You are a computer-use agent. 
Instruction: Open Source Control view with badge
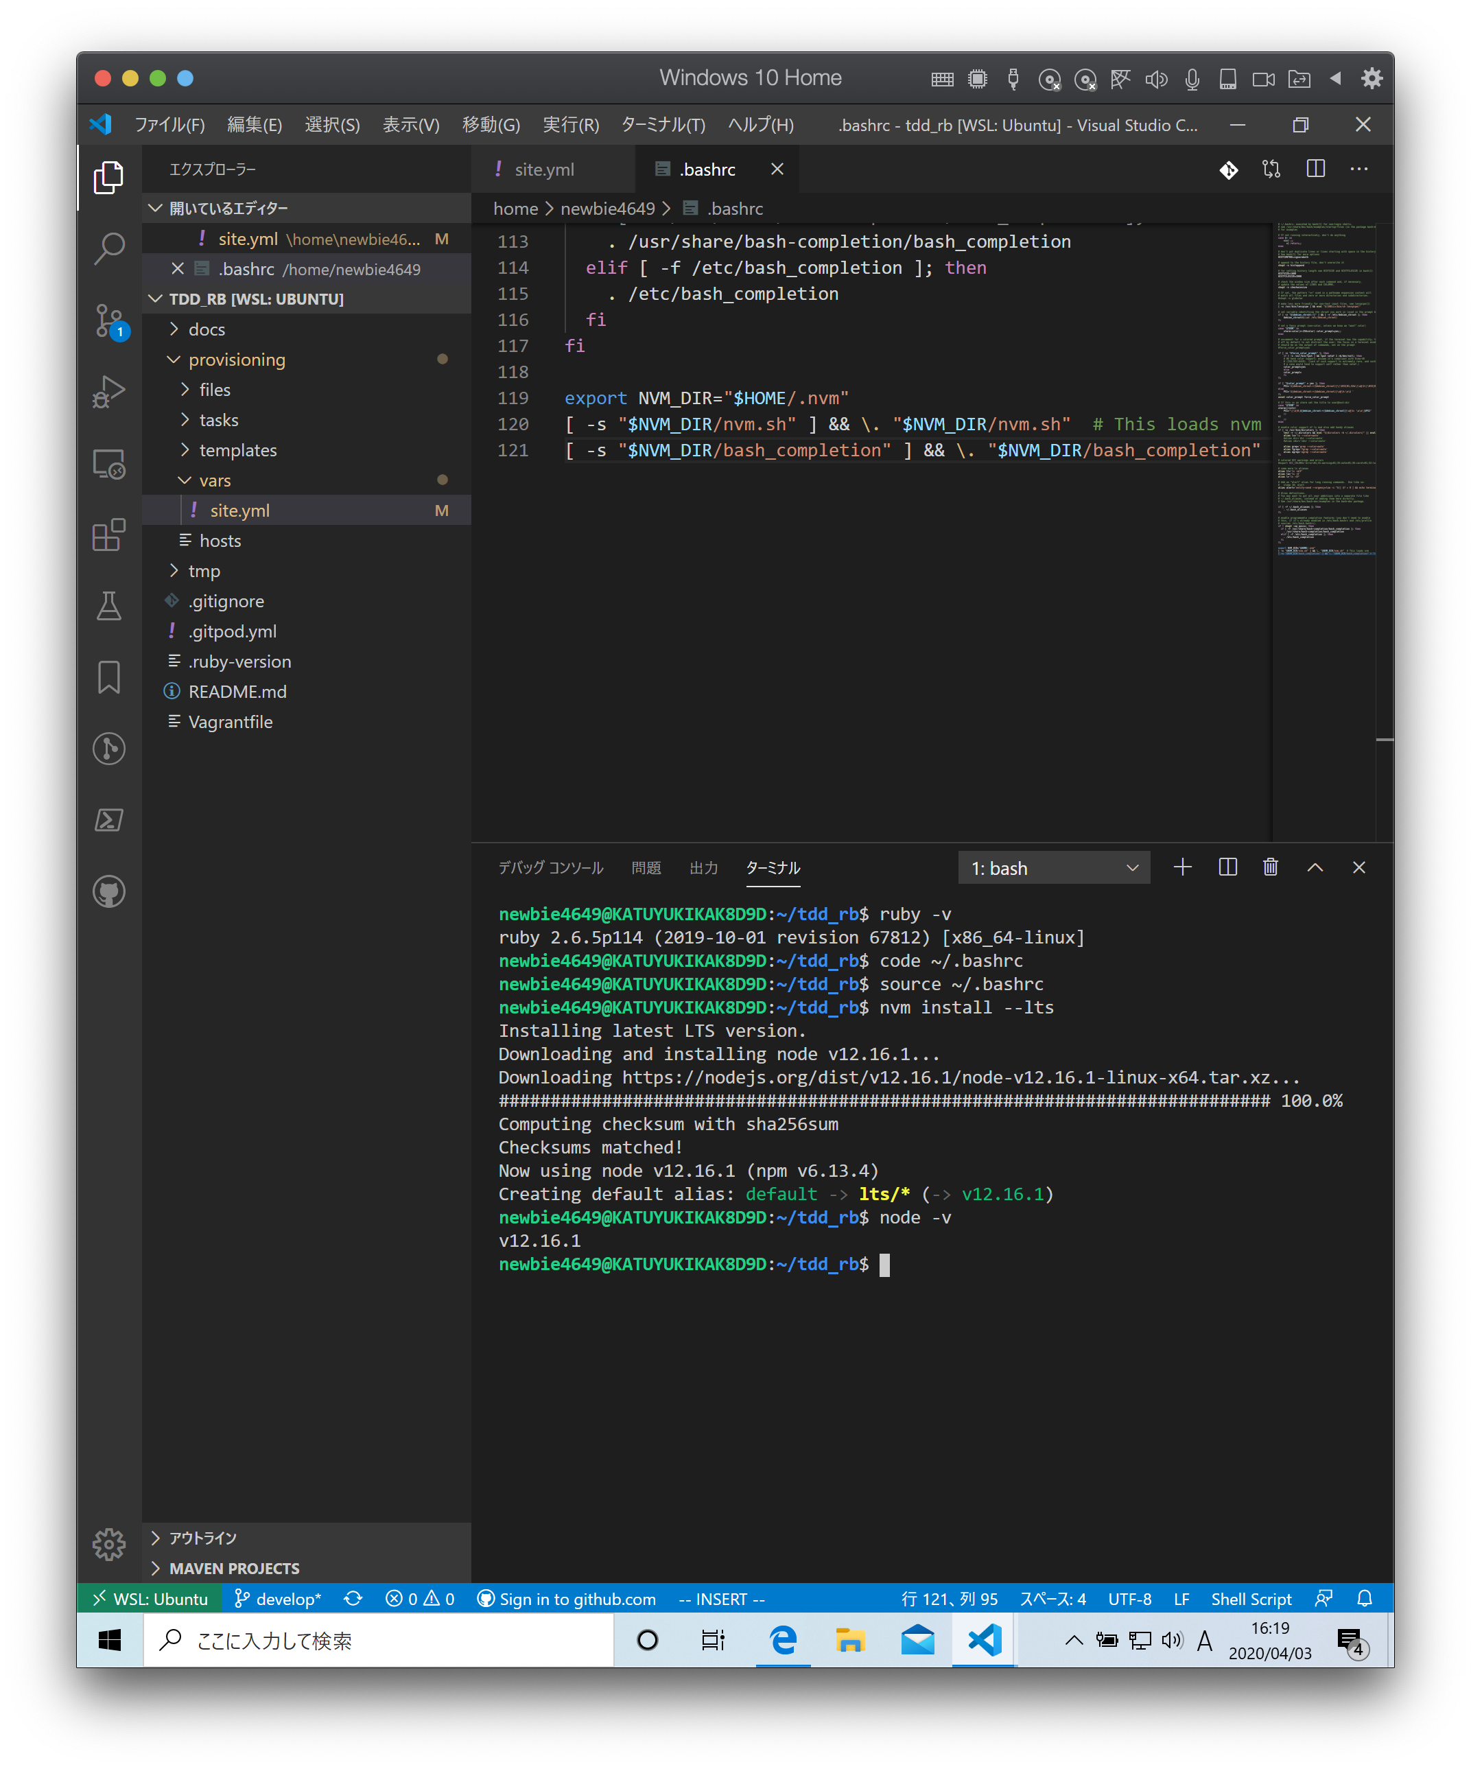click(x=108, y=320)
